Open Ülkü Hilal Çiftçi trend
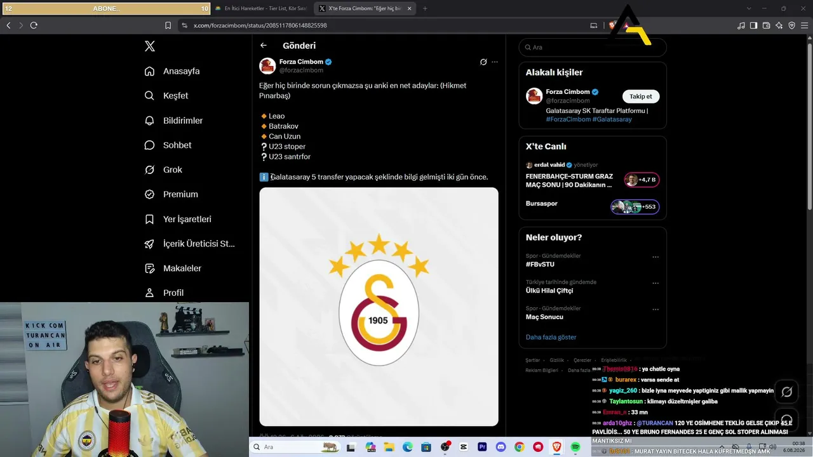The image size is (813, 457). pos(549,291)
